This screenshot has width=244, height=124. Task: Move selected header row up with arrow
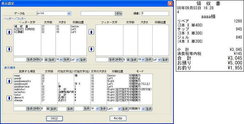9,32
